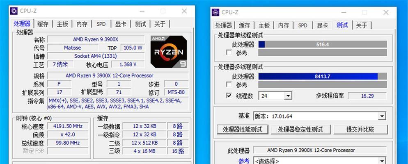Open the 关于 tab in the left CPU-Z window
The width and height of the screenshot is (408, 164).
(160, 24)
